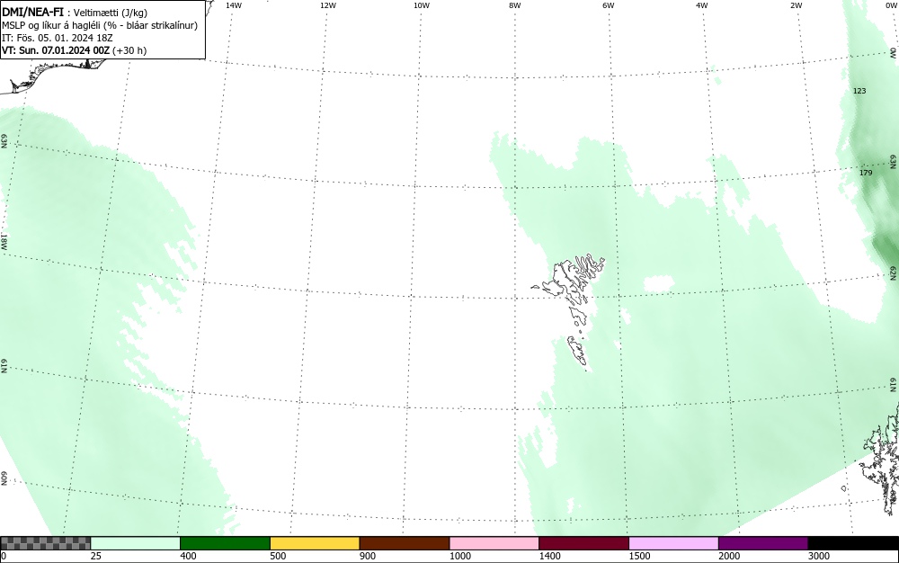This screenshot has width=899, height=563.
Task: Click the '2W' longitude label
Action: 797,5
